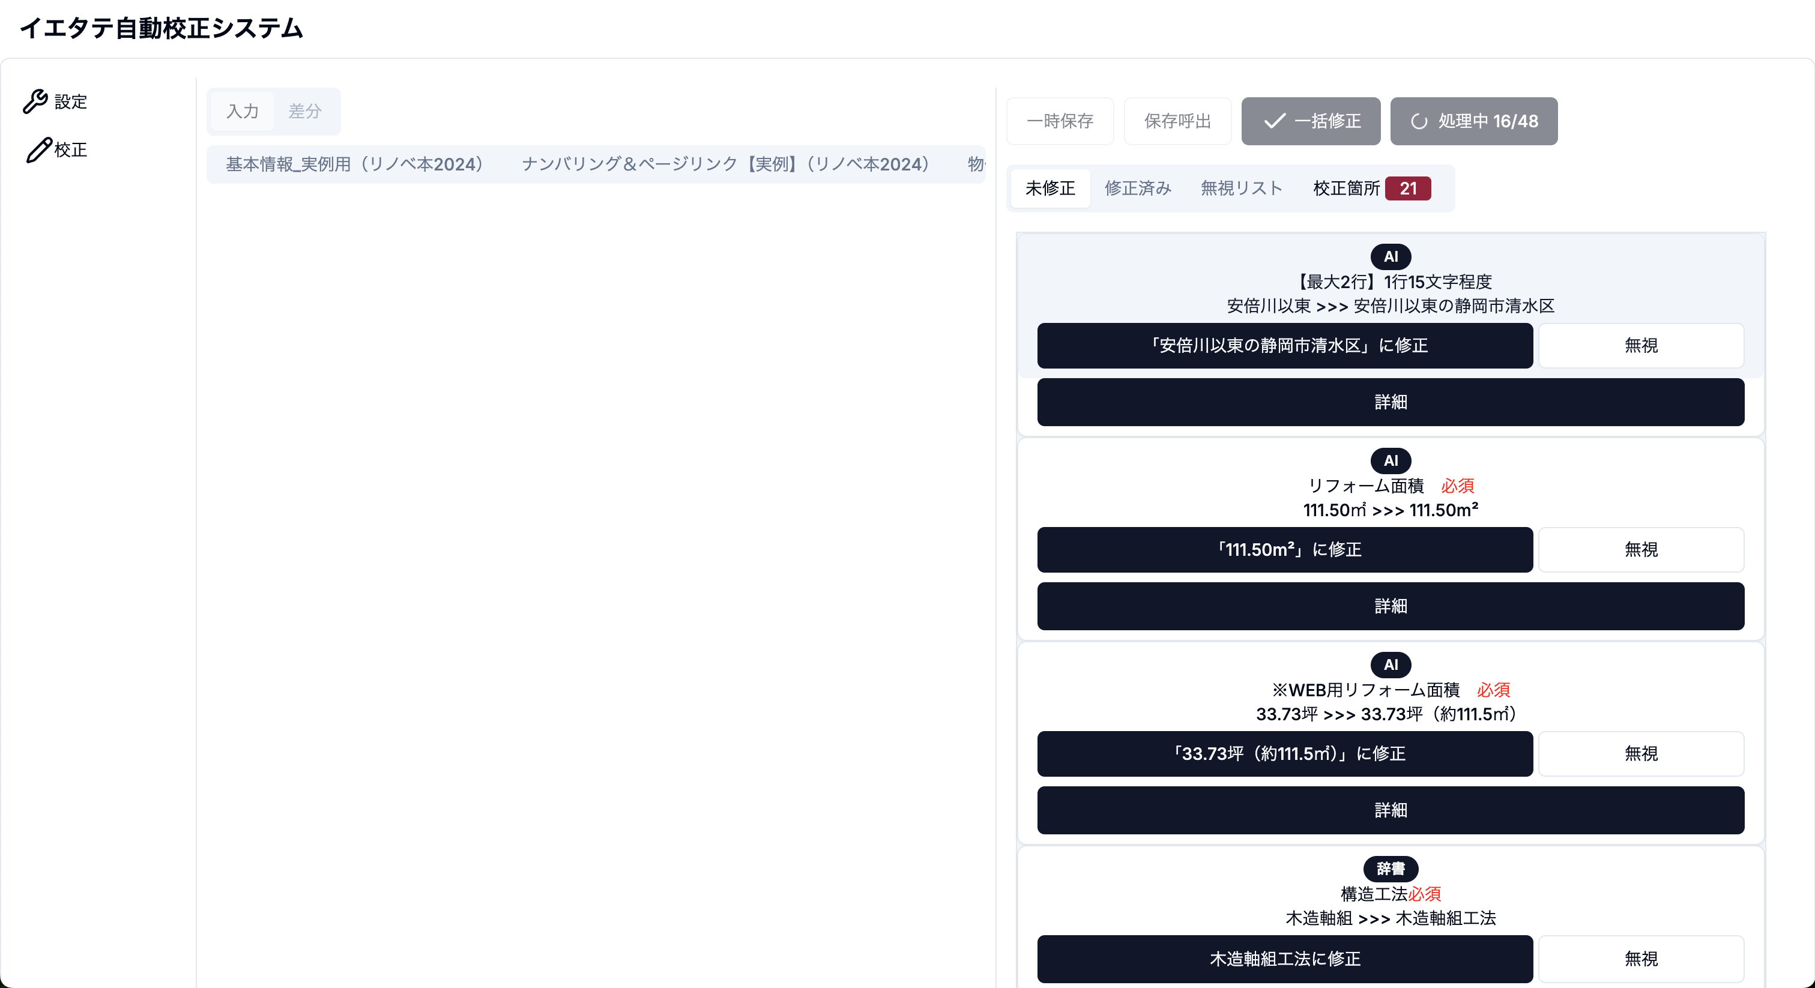Viewport: 1815px width, 988px height.
Task: Click the 【最大2行】1行15文字程度 label
Action: pos(1391,282)
